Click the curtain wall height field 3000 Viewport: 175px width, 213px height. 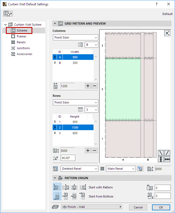click(x=163, y=169)
